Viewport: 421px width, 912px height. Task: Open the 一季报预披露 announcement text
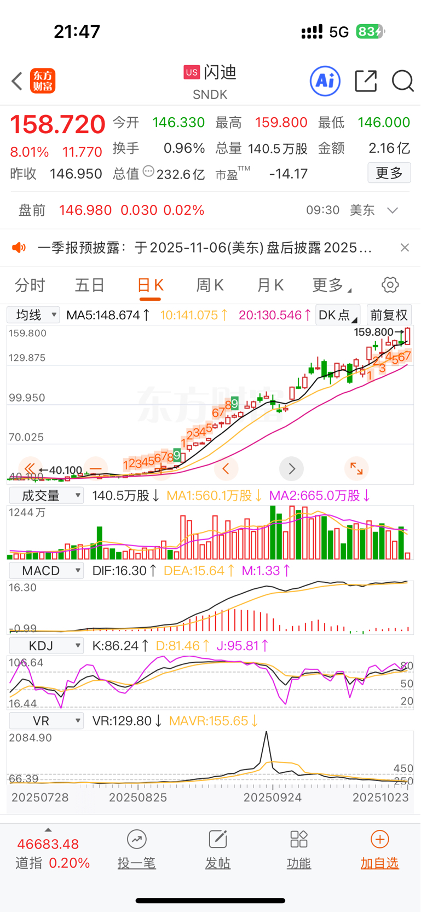click(x=205, y=248)
